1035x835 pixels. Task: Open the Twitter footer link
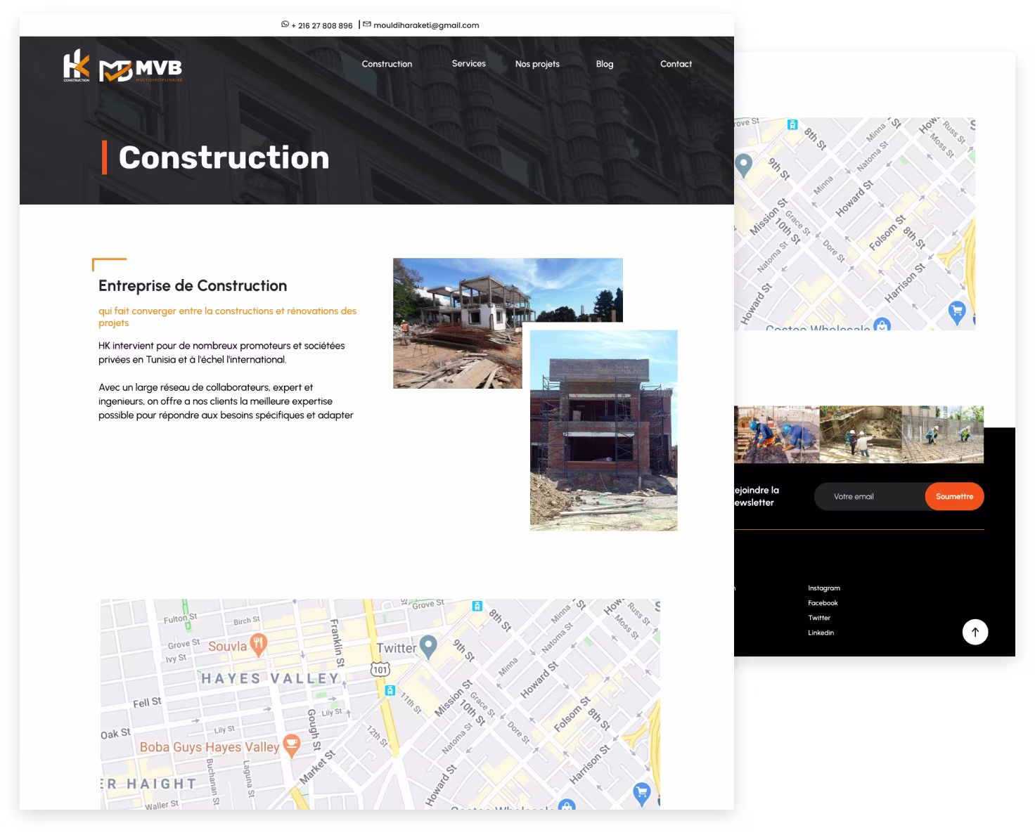point(819,618)
